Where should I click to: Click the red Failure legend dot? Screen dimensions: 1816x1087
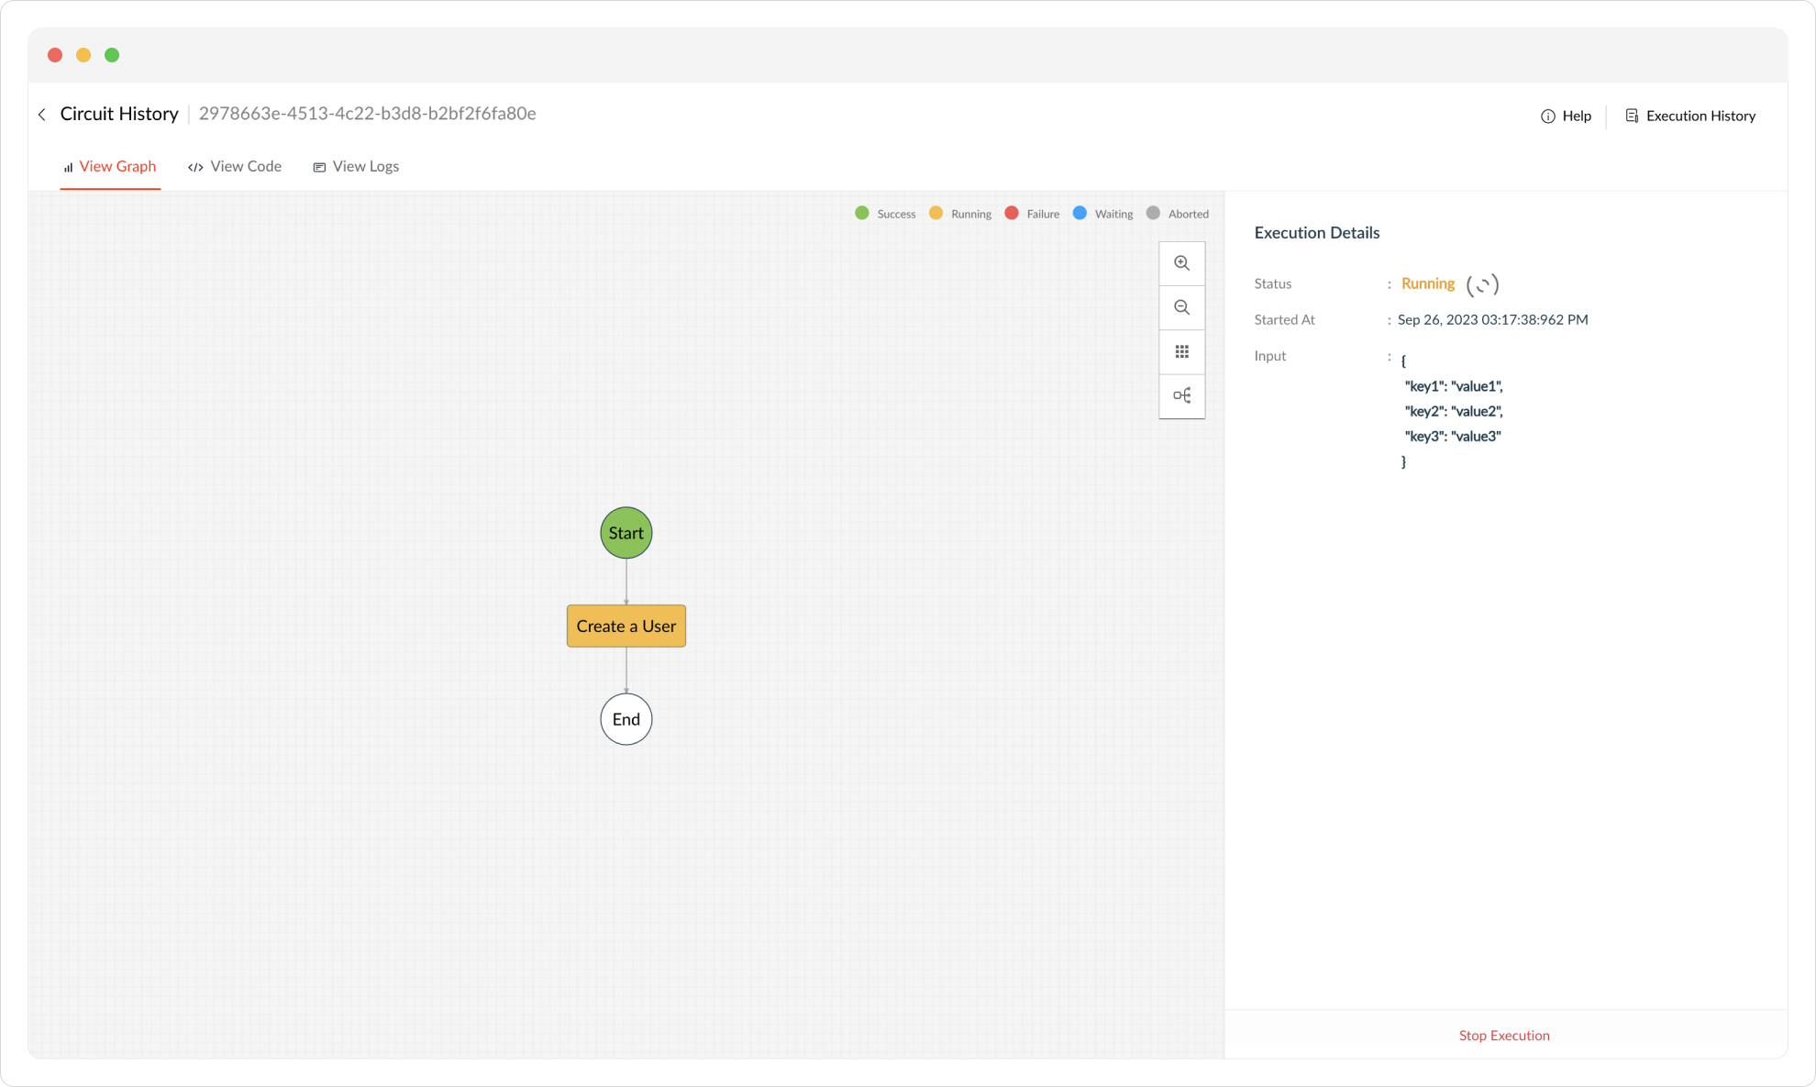1012,213
